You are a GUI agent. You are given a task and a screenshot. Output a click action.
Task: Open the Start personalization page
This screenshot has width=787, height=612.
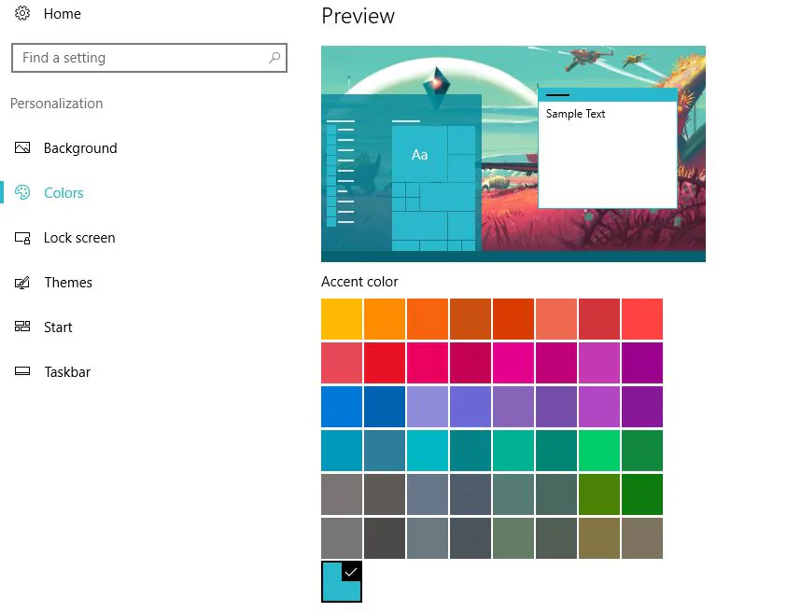click(x=58, y=327)
